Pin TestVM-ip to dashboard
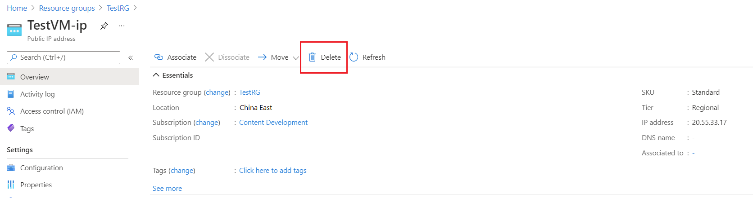The height and width of the screenshot is (198, 753). pos(104,26)
